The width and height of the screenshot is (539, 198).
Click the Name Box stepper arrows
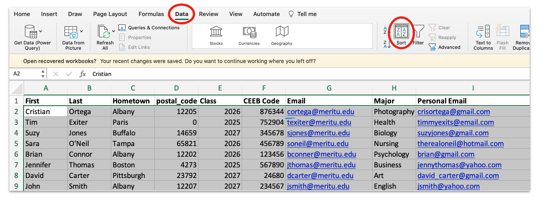coord(43,74)
